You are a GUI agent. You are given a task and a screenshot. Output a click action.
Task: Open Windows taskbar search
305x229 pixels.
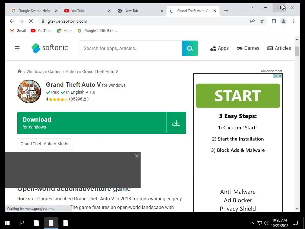21,223
